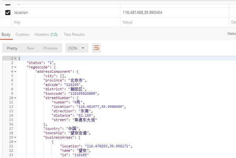
Task: Click the "id" key on line 23
Action: tap(64, 155)
